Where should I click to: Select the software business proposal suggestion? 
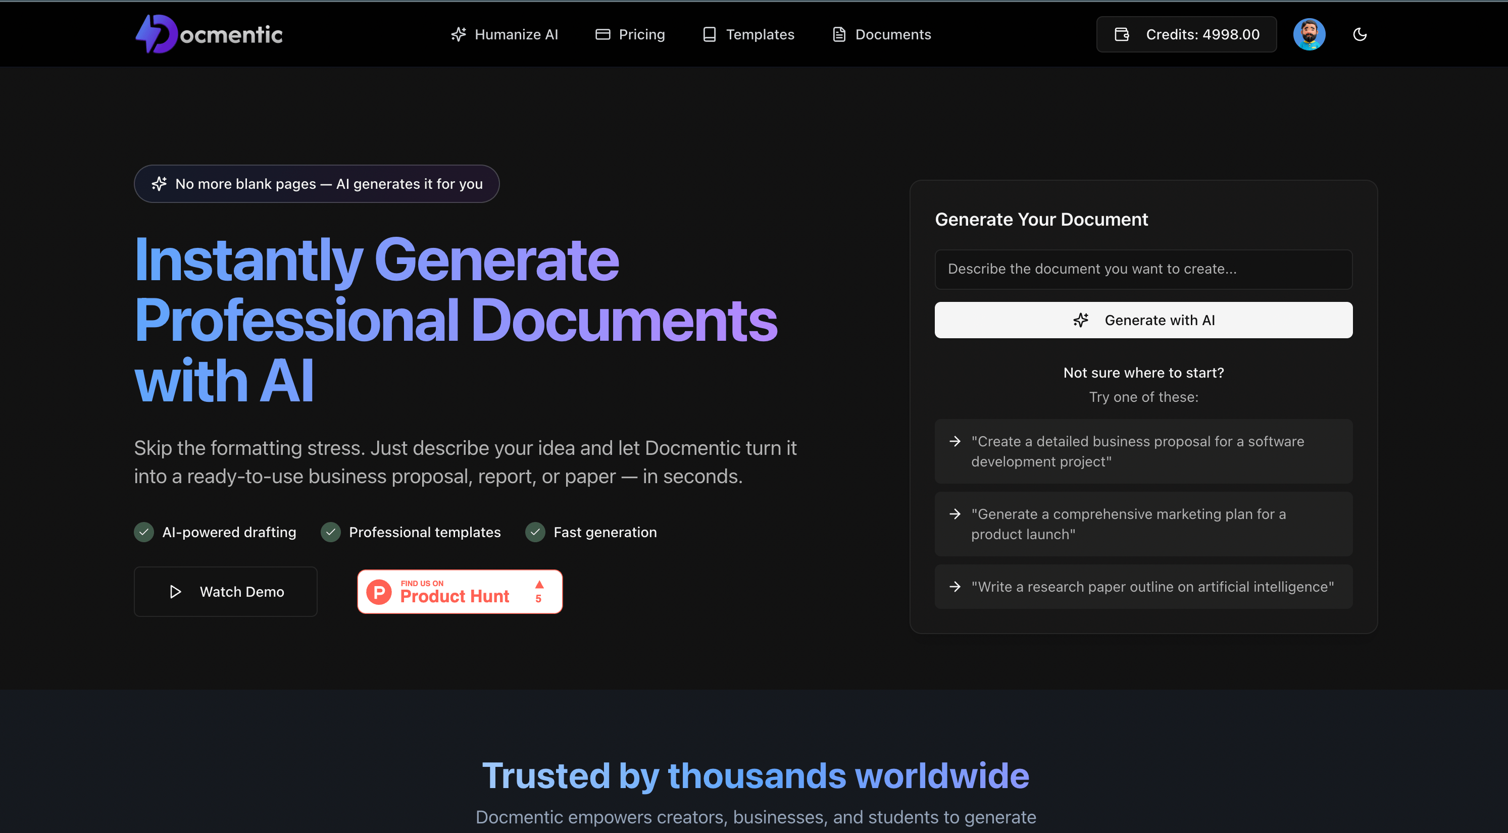coord(1143,451)
